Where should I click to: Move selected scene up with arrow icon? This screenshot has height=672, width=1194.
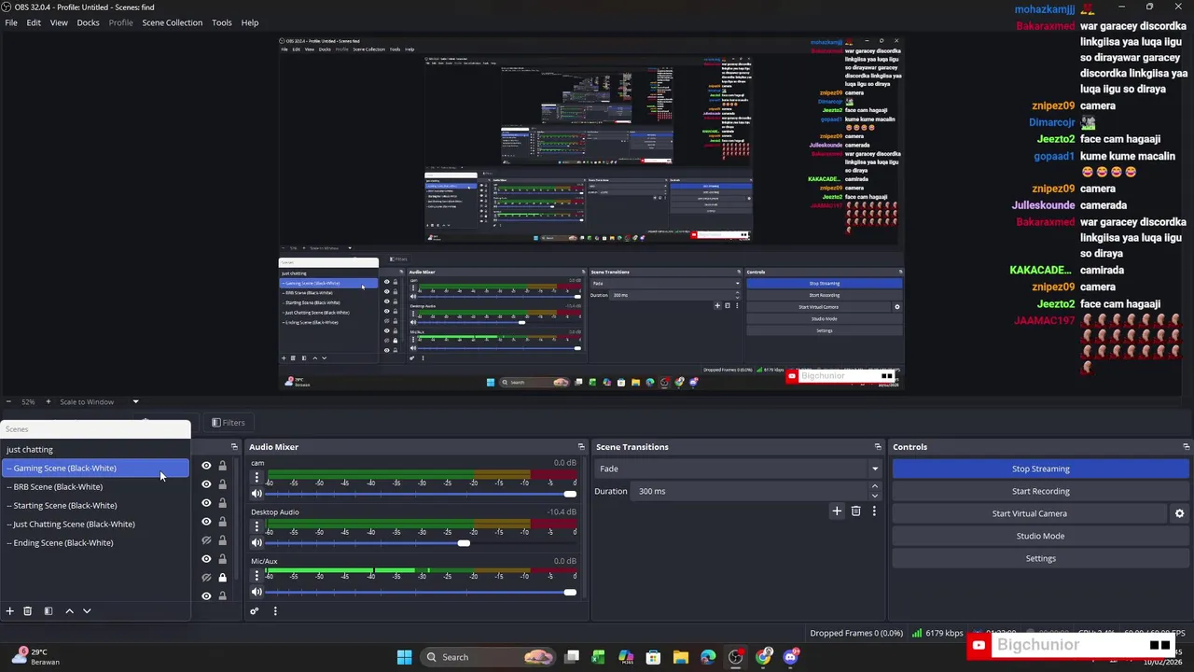click(x=69, y=611)
